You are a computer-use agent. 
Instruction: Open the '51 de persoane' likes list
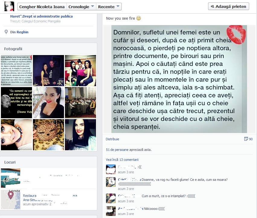tap(116, 150)
